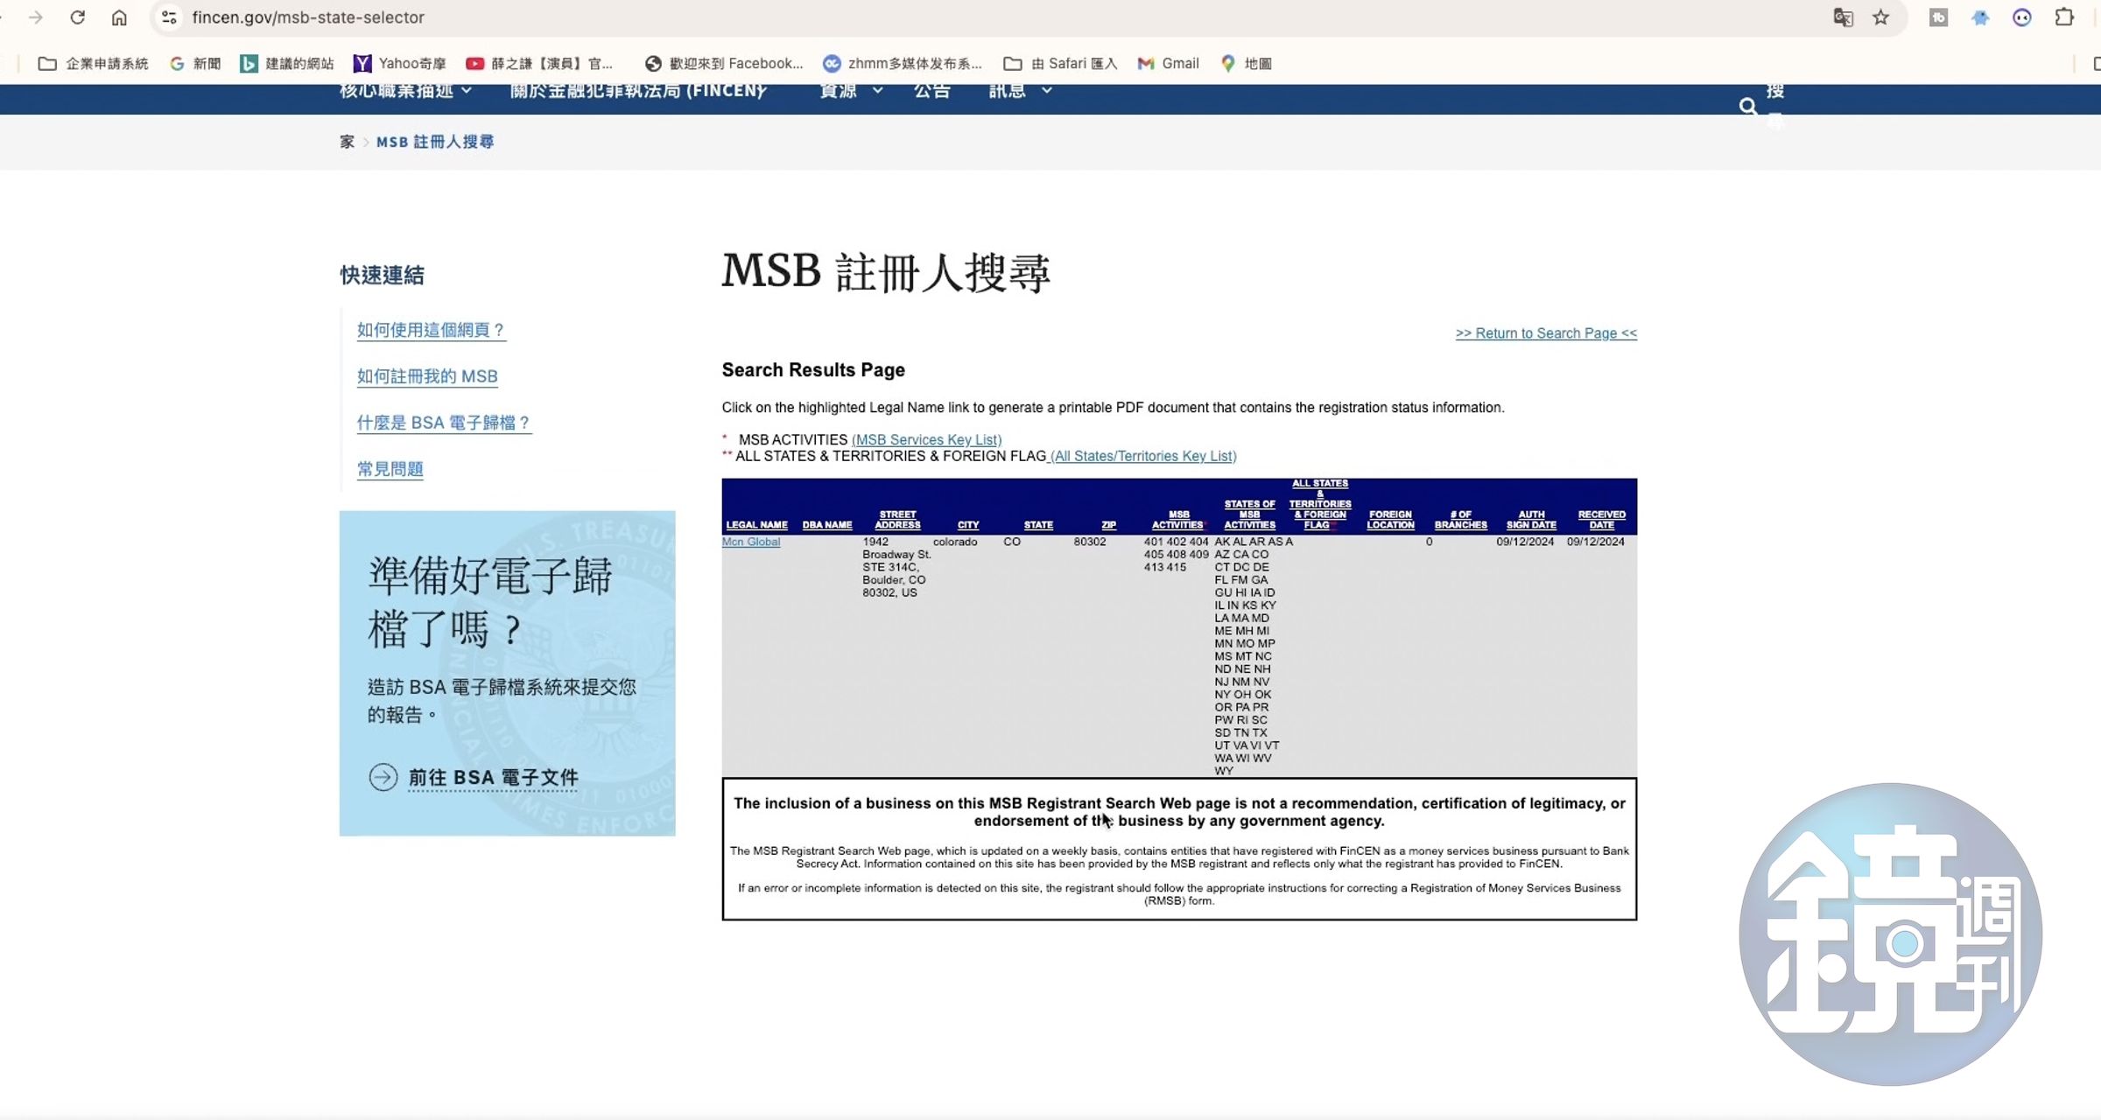Click the forward navigation arrow

36,17
